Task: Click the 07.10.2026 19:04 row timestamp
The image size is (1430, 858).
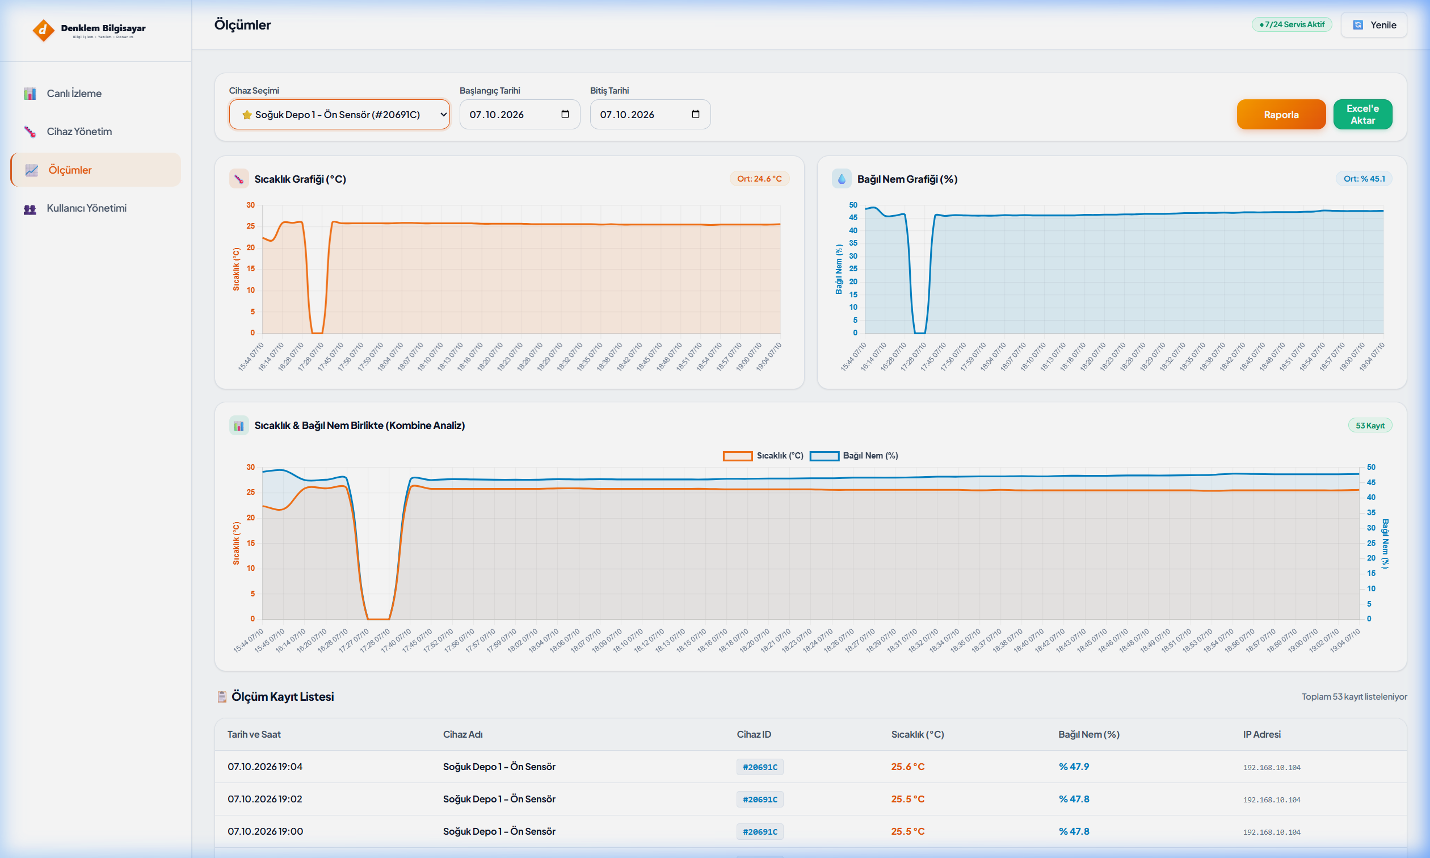Action: (x=266, y=767)
